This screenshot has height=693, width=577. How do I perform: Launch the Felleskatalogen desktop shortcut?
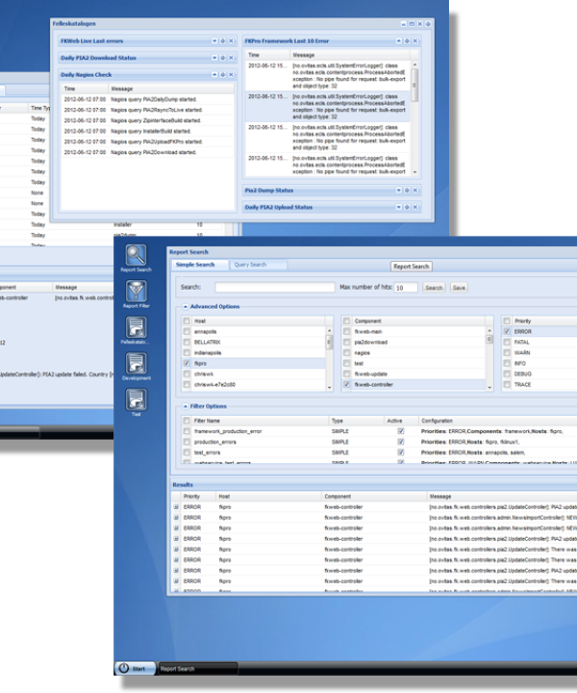[x=136, y=328]
